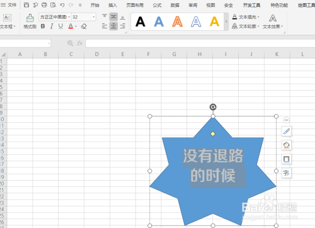Collapse the floating shape toolbar minus button
The height and width of the screenshot is (228, 315).
[x=286, y=120]
